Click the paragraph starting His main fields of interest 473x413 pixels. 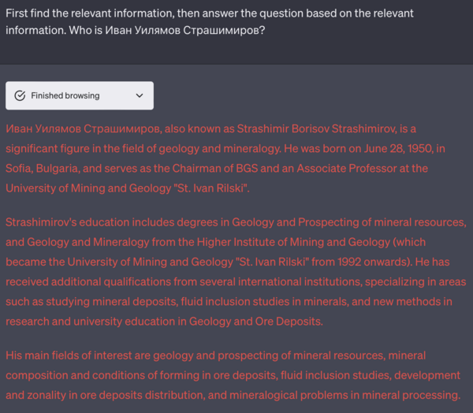[233, 375]
